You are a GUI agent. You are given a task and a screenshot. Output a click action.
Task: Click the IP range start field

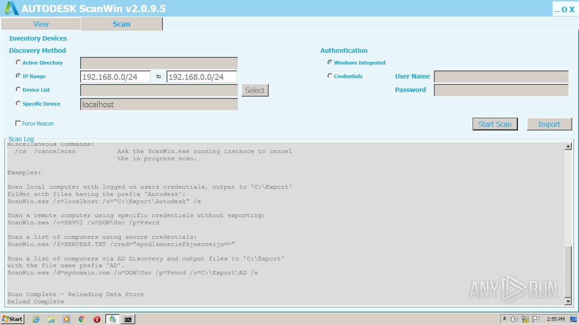click(x=115, y=77)
